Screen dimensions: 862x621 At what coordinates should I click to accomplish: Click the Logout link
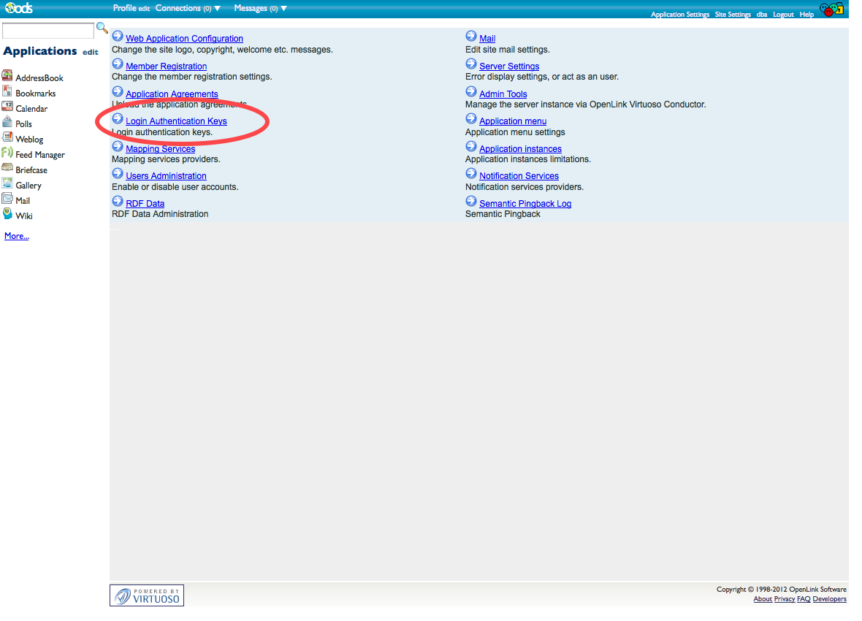point(783,15)
